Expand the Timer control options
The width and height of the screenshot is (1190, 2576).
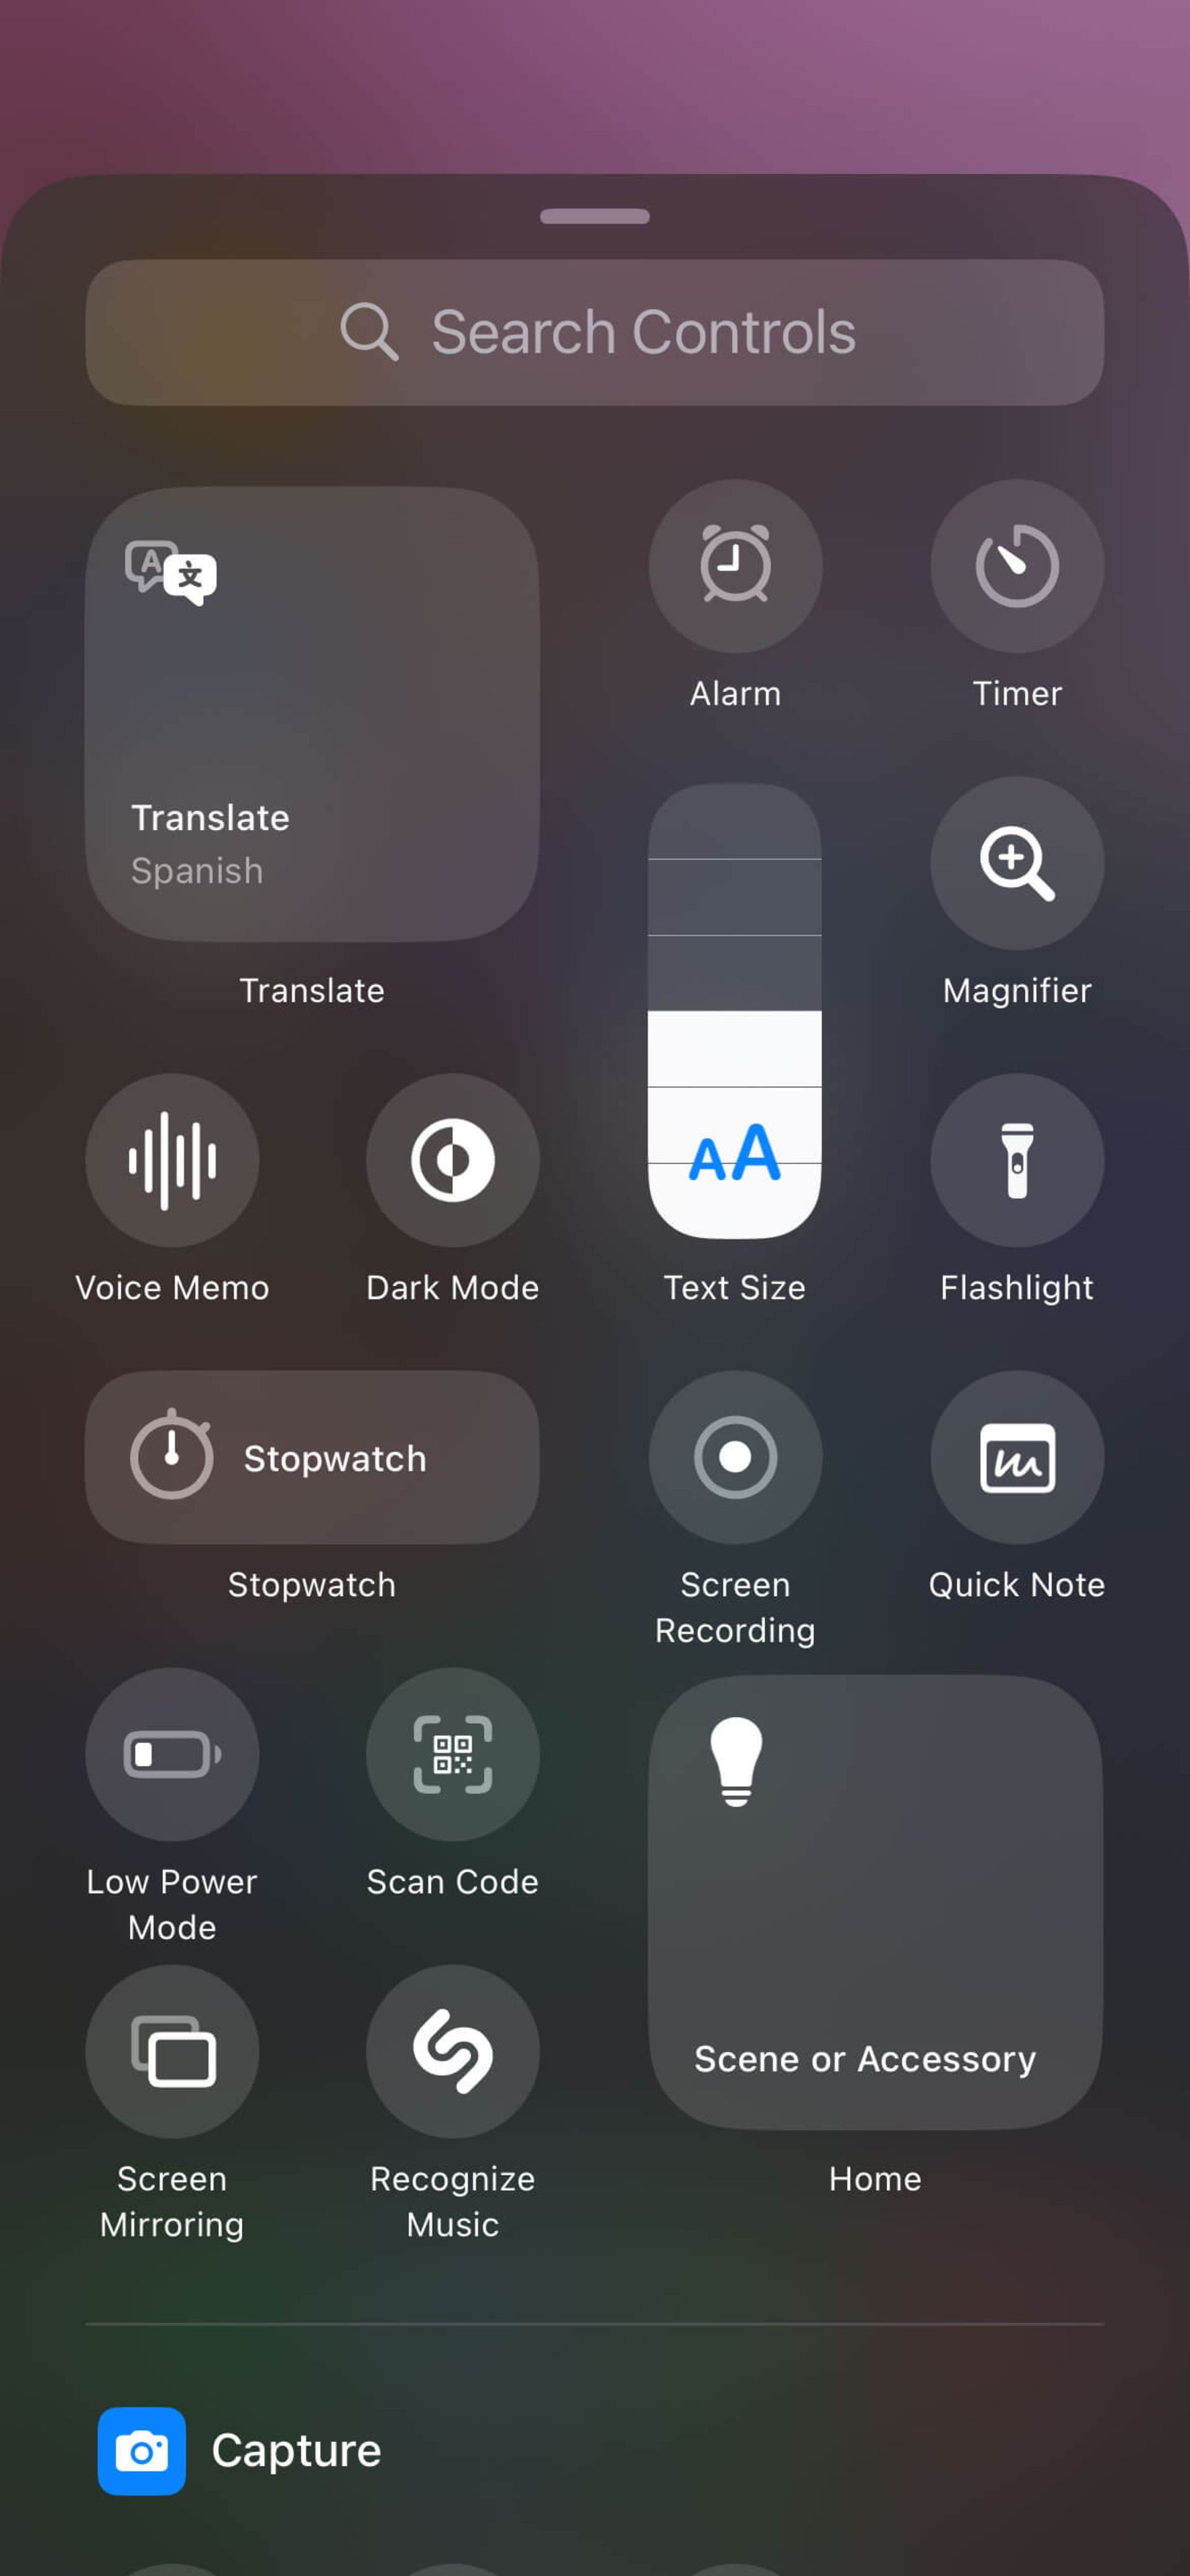click(x=1016, y=565)
